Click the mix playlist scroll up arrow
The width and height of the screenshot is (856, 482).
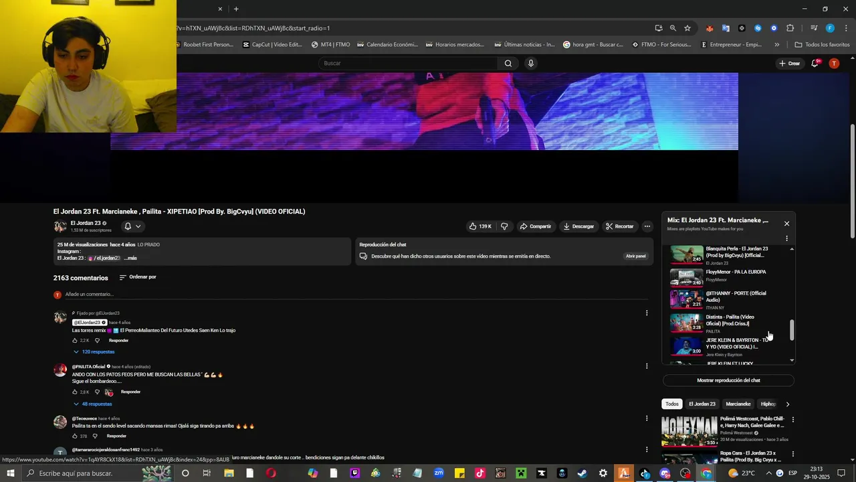tap(792, 249)
